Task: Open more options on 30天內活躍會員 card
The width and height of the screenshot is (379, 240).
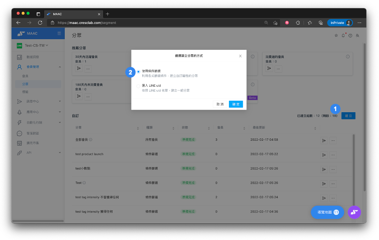Action: (x=88, y=68)
